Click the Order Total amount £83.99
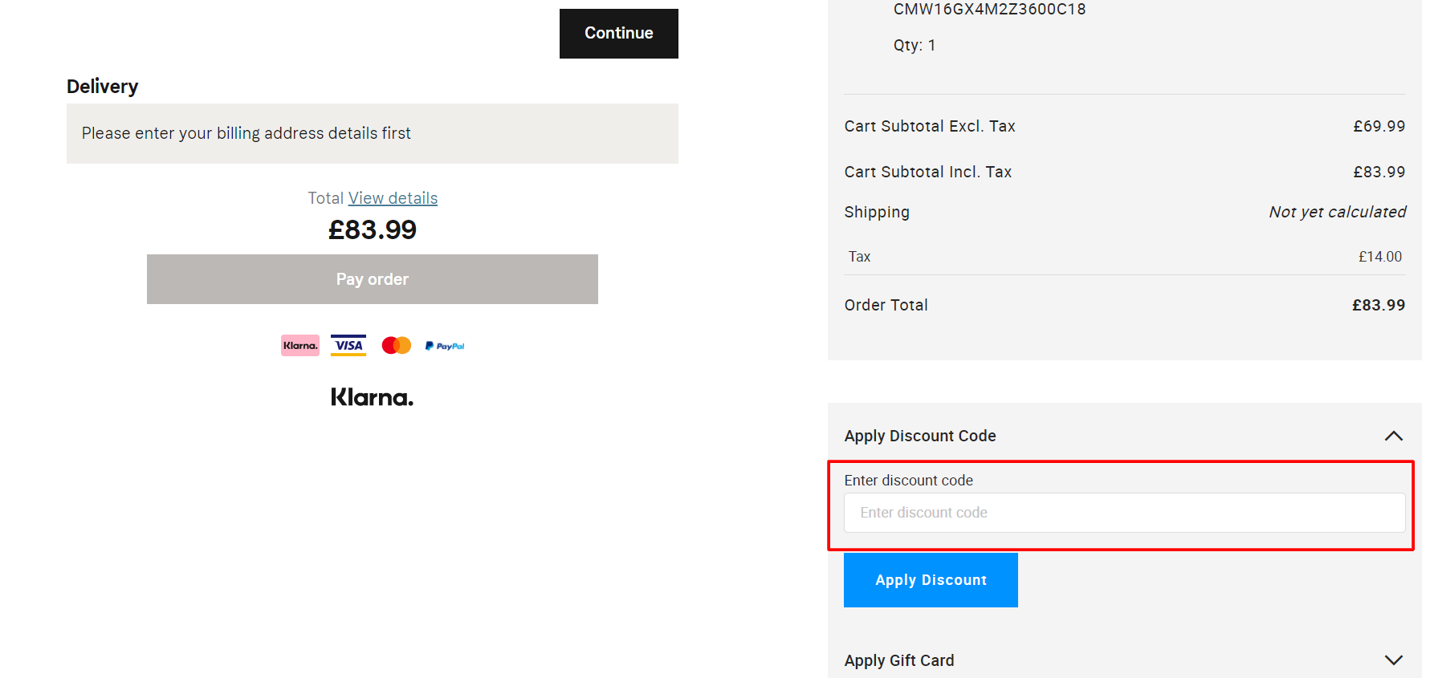The image size is (1434, 678). 1378,305
